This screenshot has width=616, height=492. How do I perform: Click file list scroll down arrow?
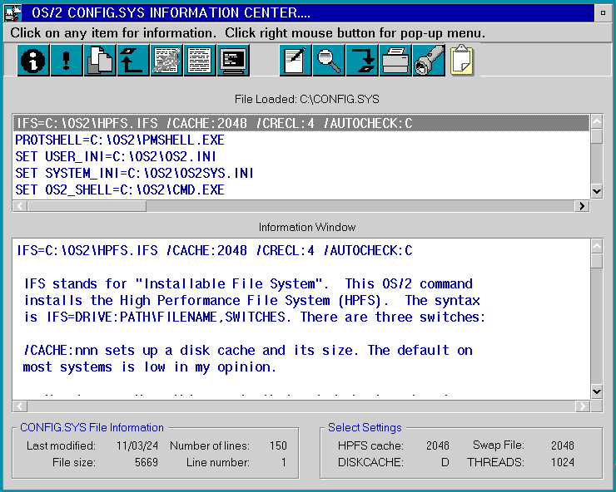(597, 191)
